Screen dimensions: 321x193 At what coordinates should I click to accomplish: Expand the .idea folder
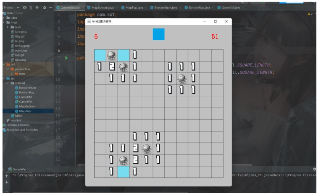click(3, 18)
